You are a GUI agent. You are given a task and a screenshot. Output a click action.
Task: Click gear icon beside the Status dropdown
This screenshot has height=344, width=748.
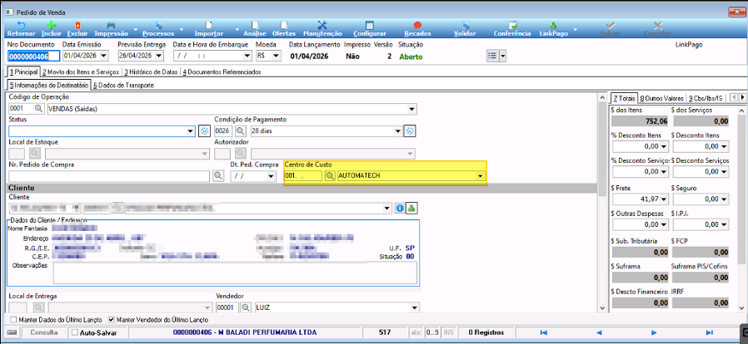coord(204,130)
